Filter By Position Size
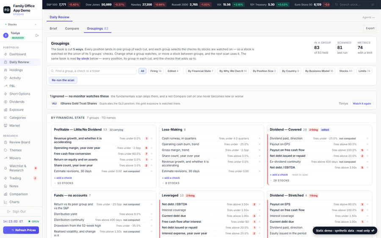This screenshot has height=238, width=381. click(264, 71)
